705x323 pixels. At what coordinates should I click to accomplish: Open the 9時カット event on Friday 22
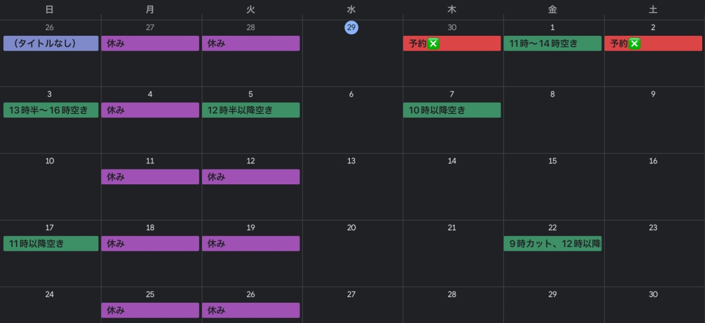[x=552, y=244]
